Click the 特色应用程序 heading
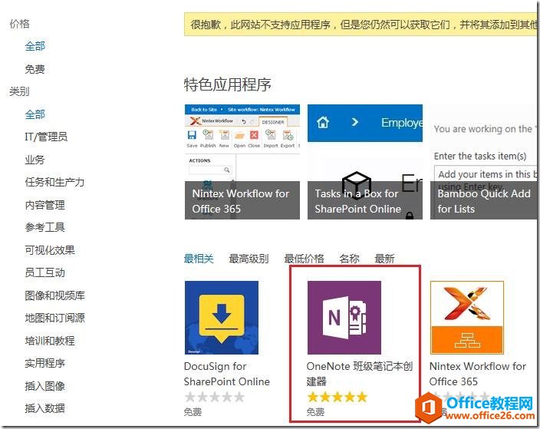Screen dimensions: 540x429 coord(227,84)
